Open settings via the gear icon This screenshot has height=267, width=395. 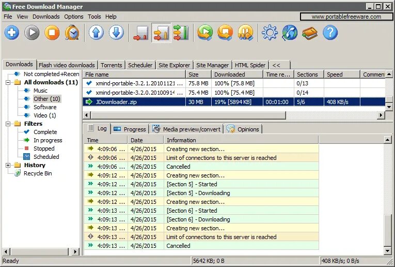point(270,33)
